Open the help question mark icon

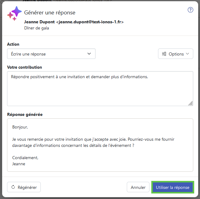coord(190,10)
